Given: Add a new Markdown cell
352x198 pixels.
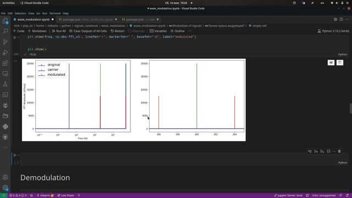Looking at the screenshot, I should coord(37,31).
